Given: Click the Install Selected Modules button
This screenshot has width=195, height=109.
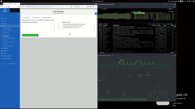Looking at the screenshot, I should click(x=30, y=35).
